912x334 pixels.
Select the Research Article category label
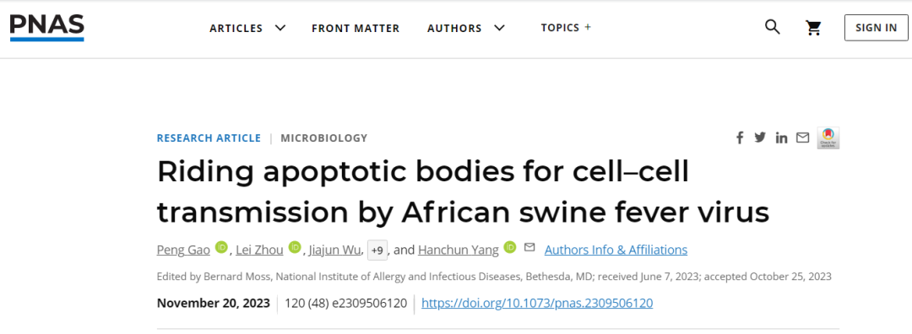point(209,138)
